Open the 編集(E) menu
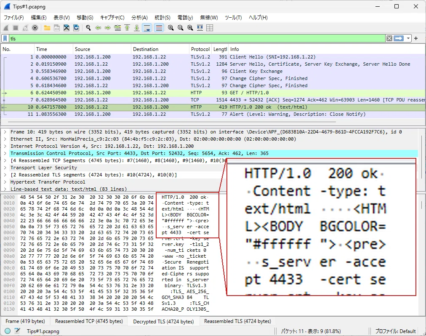 click(39, 17)
